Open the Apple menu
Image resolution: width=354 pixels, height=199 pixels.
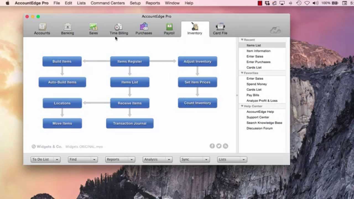(7, 3)
